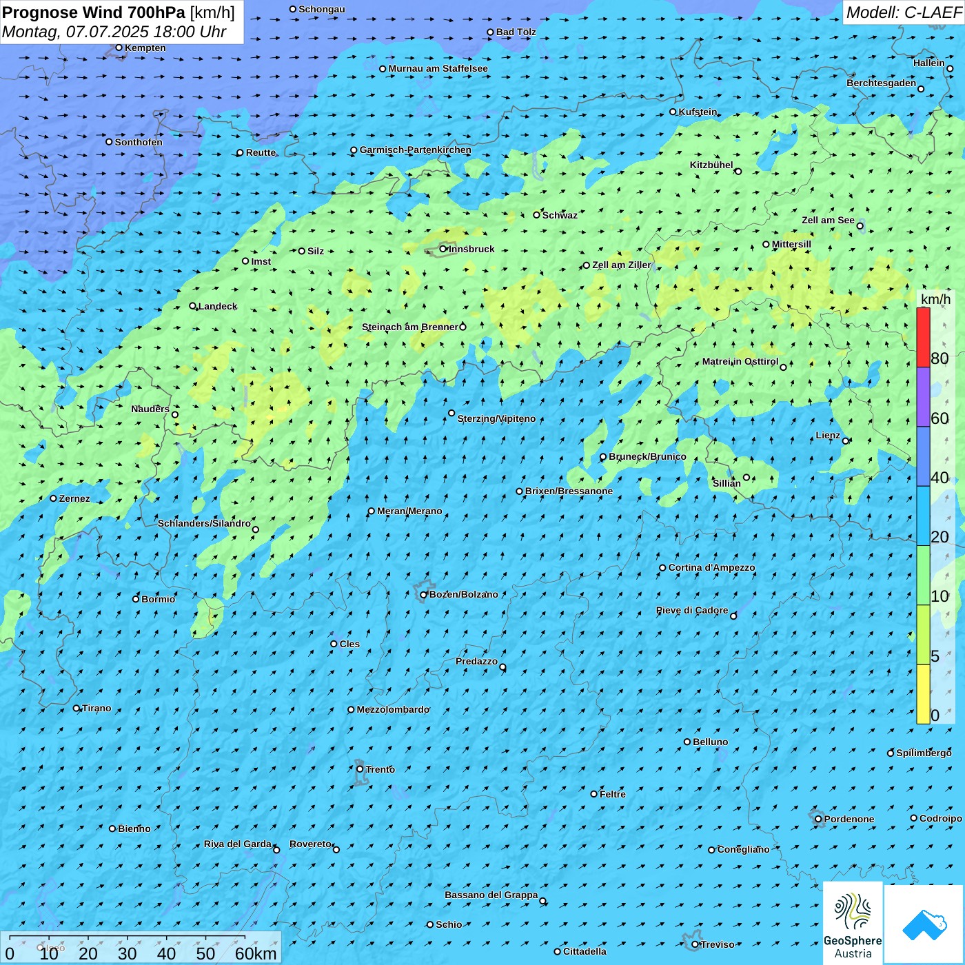The height and width of the screenshot is (965, 965).
Task: Click the Trento city marker
Action: pos(360,769)
